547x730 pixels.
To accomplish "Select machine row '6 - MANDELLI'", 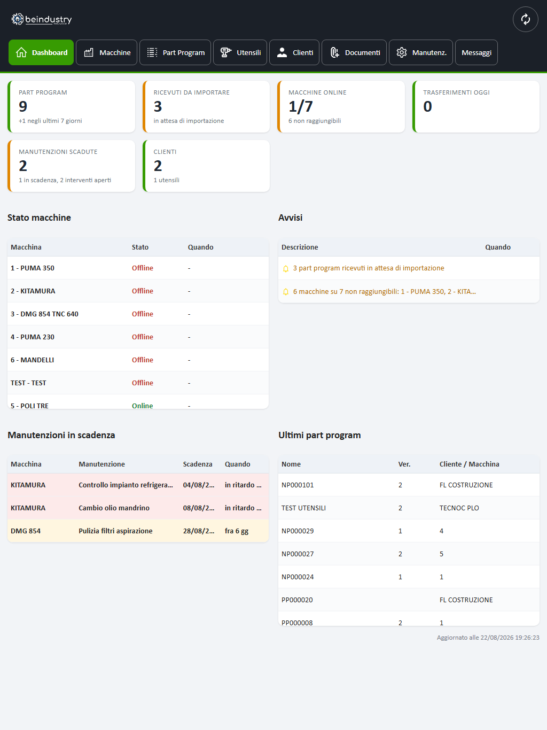I will coord(138,360).
